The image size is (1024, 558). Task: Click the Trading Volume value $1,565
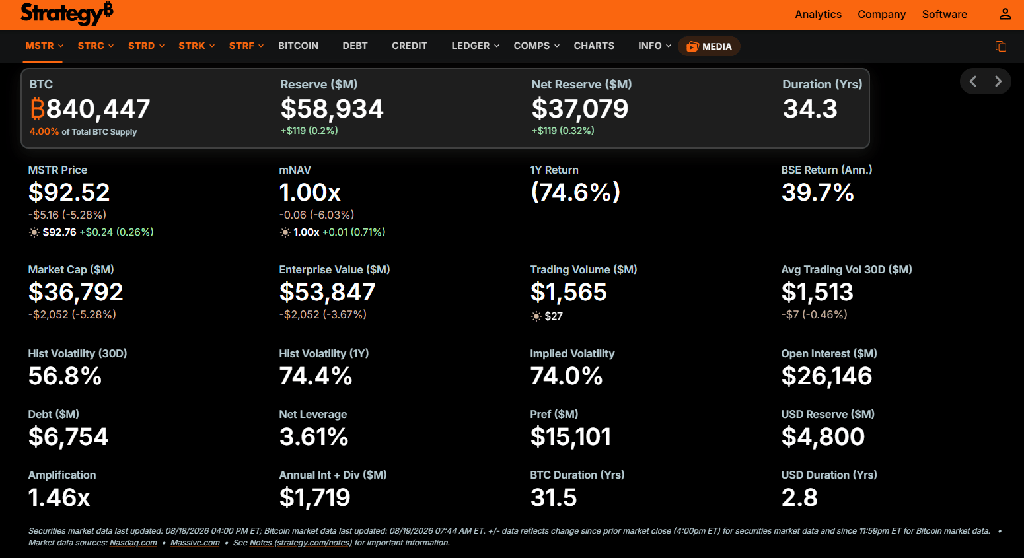point(568,292)
